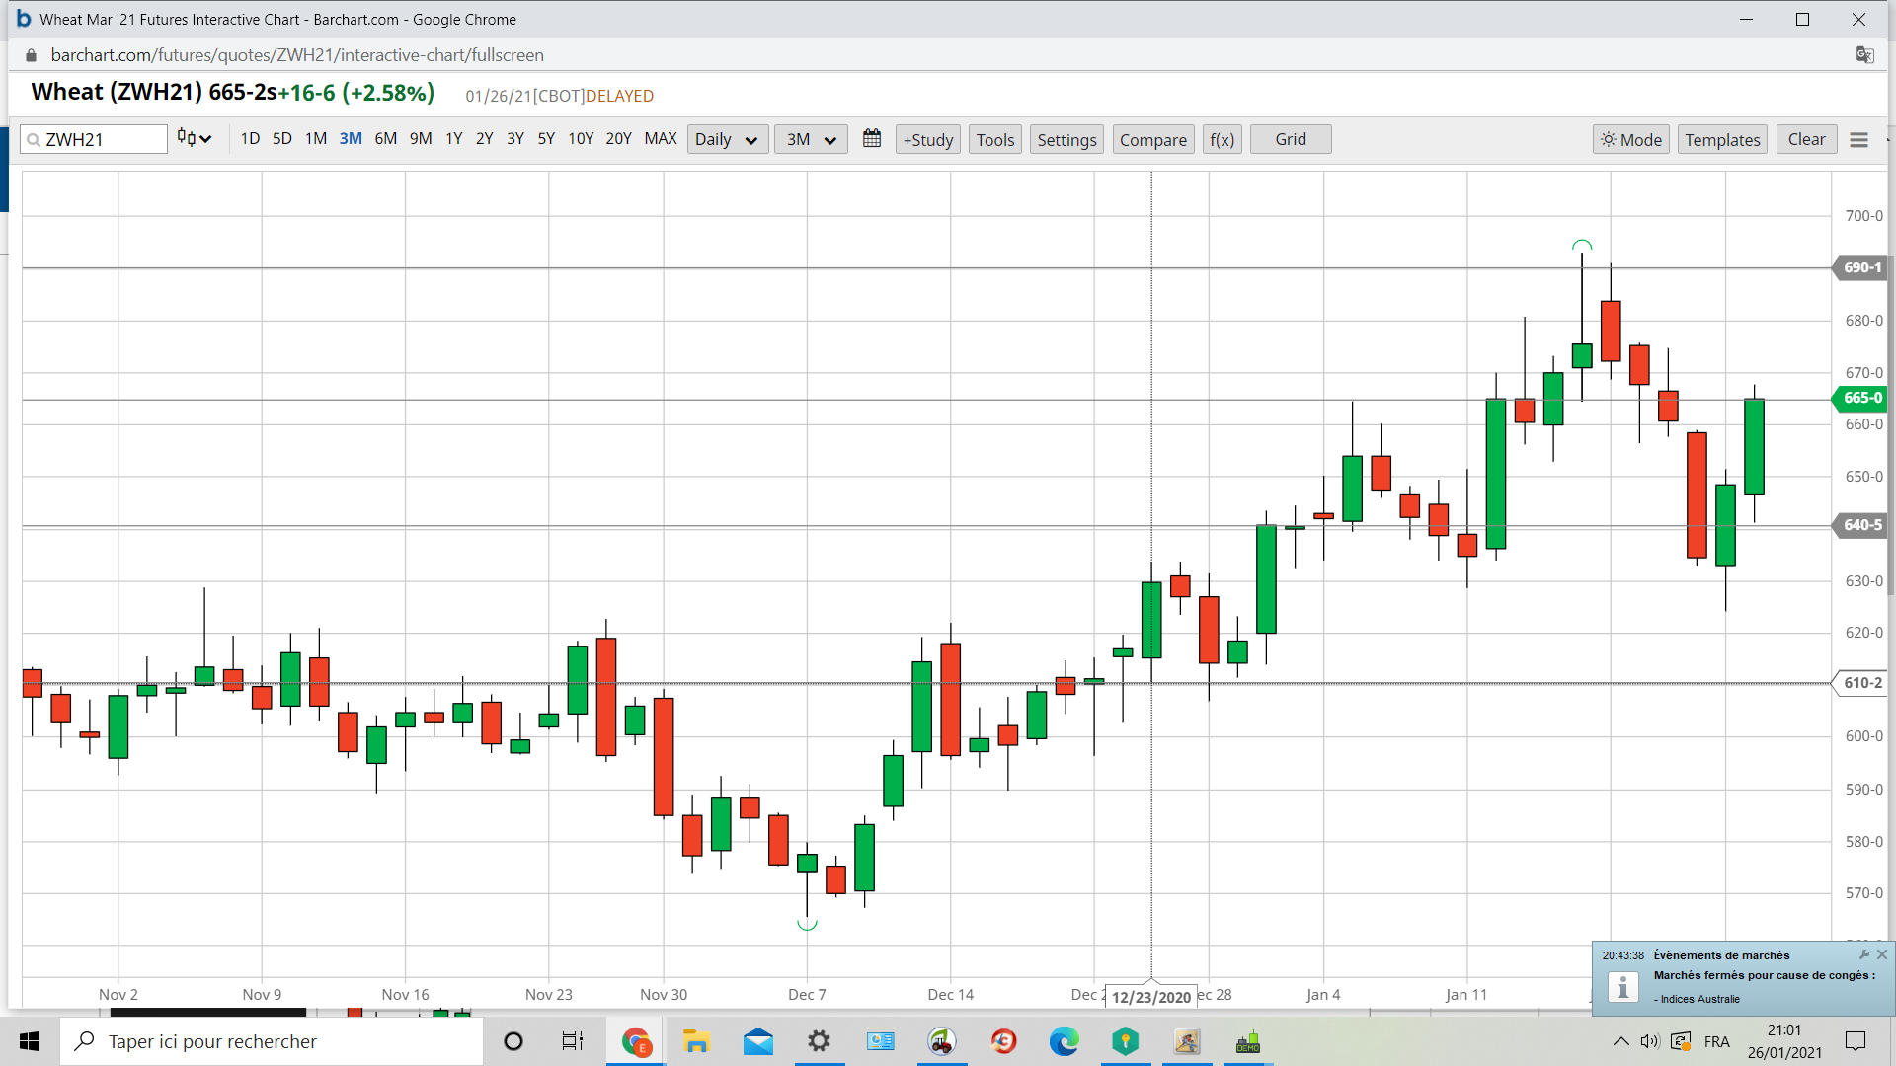Image resolution: width=1896 pixels, height=1066 pixels.
Task: Open the runner picture app on taskbar
Action: point(1187,1041)
